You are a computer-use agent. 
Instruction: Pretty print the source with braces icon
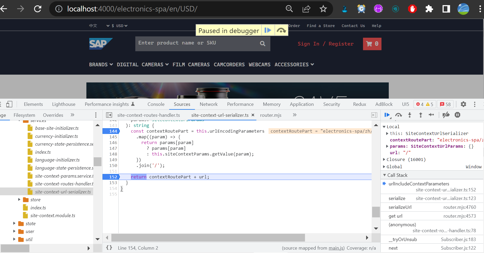(x=109, y=248)
